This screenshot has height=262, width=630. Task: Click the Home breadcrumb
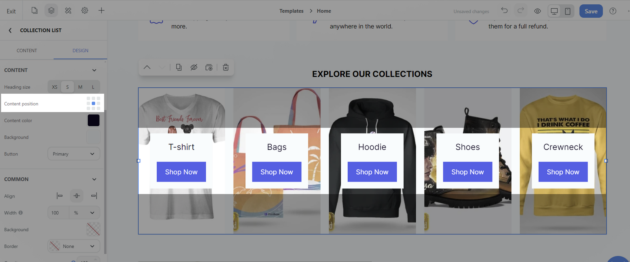click(x=324, y=11)
